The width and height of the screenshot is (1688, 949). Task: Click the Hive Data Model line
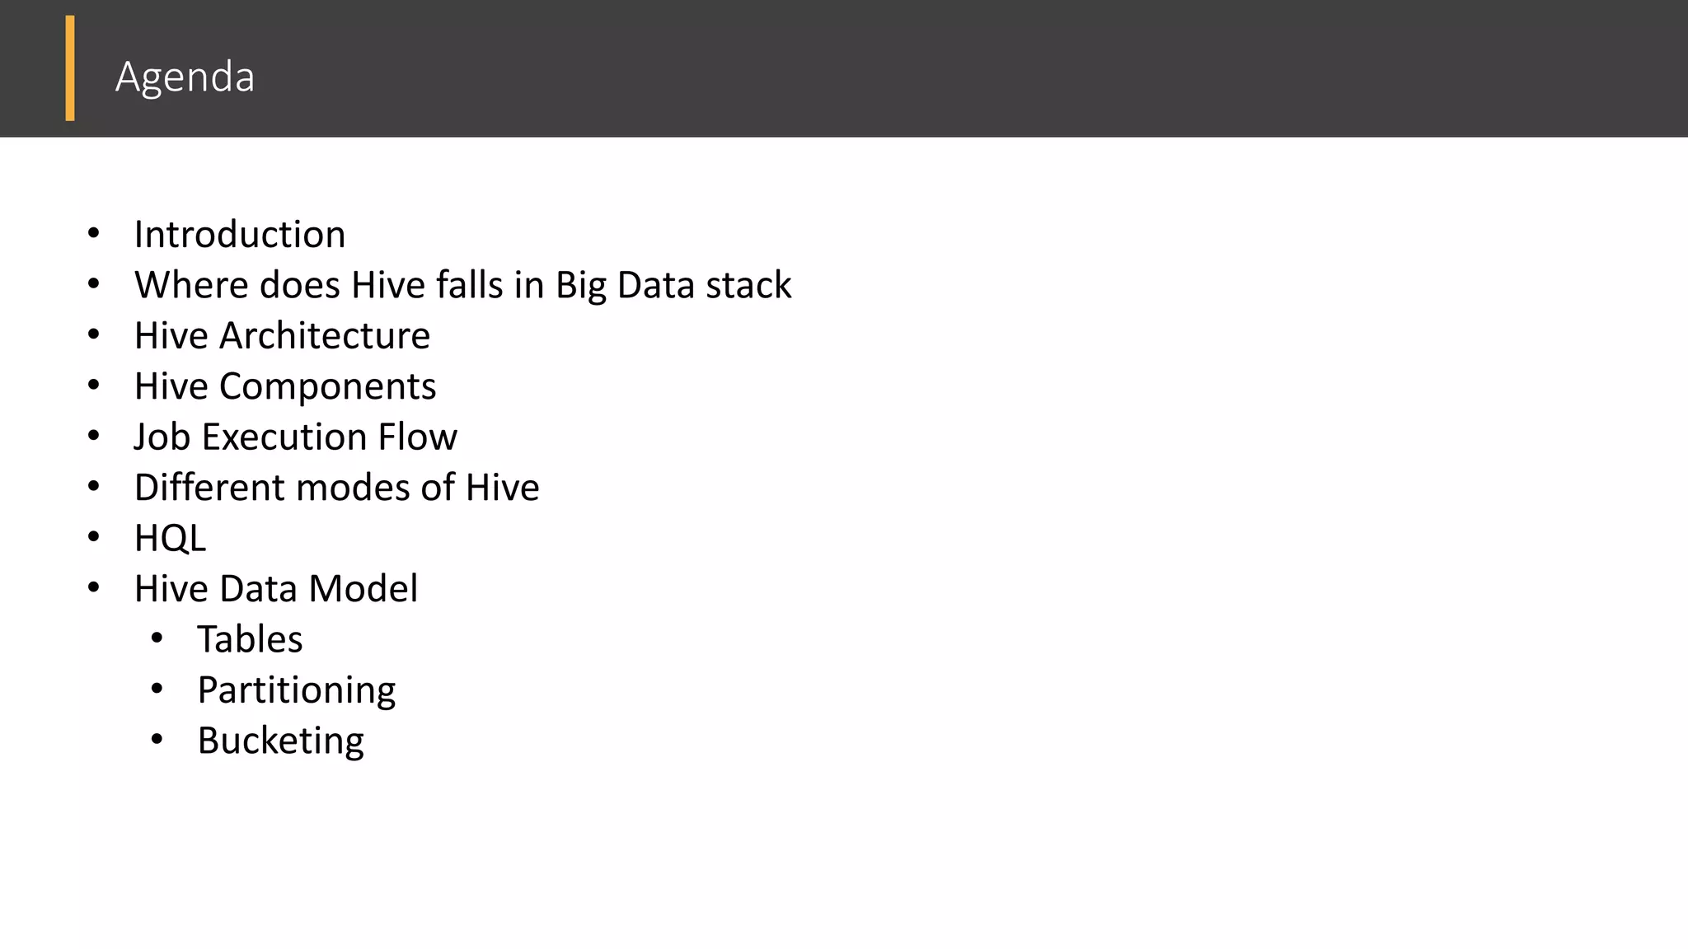(276, 589)
